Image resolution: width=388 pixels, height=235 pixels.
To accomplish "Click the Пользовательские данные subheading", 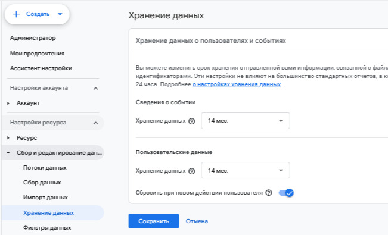I will click(174, 152).
